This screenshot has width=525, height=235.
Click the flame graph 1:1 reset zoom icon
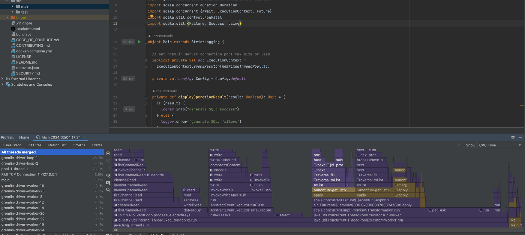(108, 168)
